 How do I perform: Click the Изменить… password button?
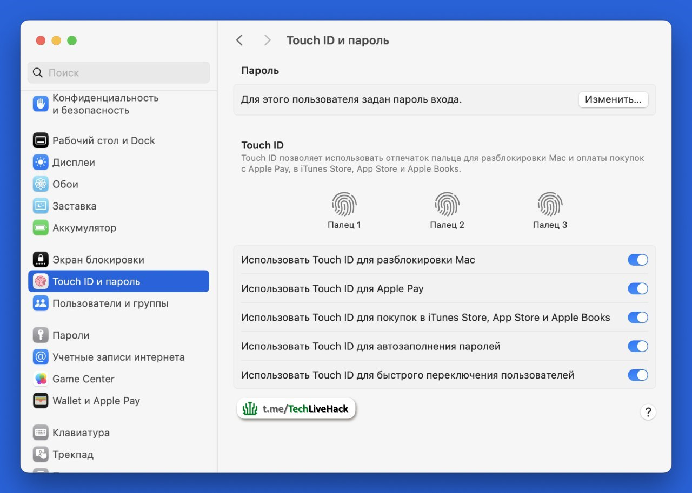613,99
